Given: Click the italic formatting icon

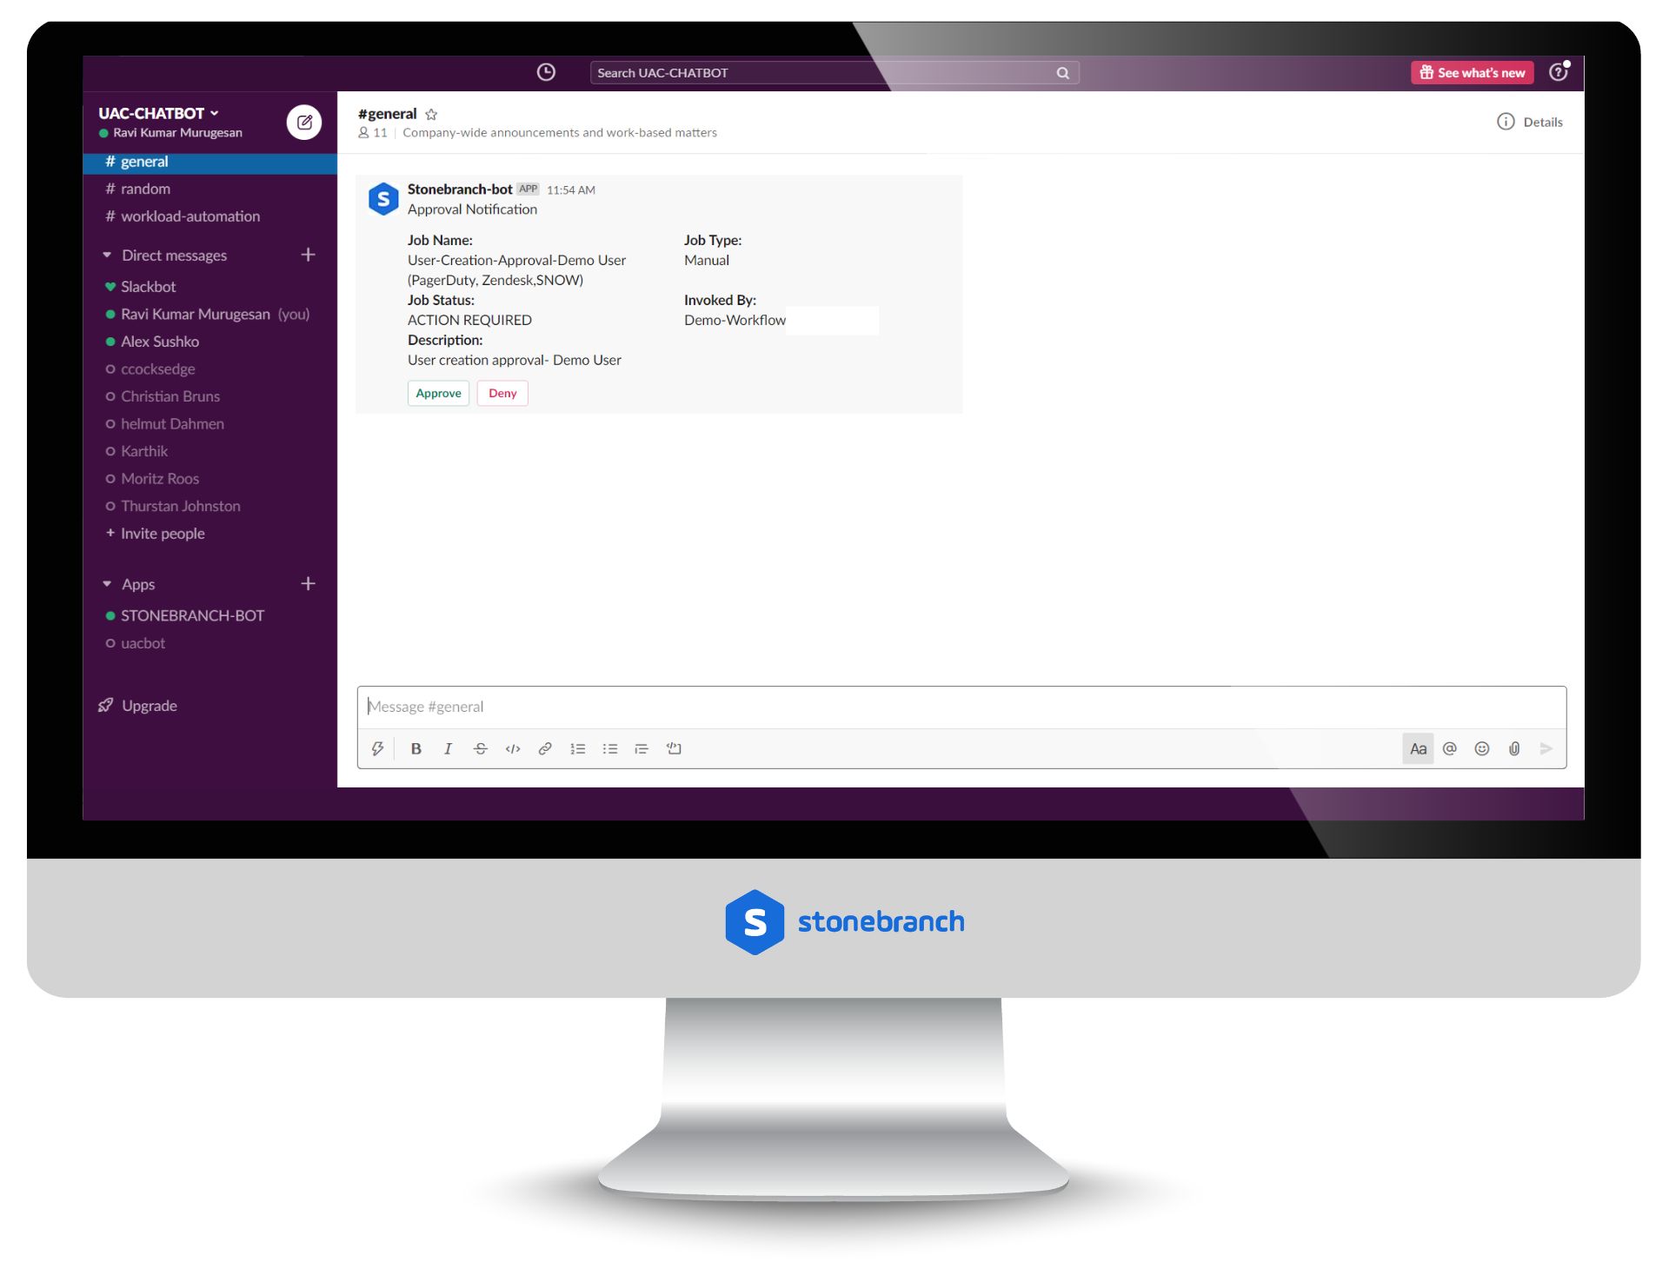Looking at the screenshot, I should tap(449, 748).
